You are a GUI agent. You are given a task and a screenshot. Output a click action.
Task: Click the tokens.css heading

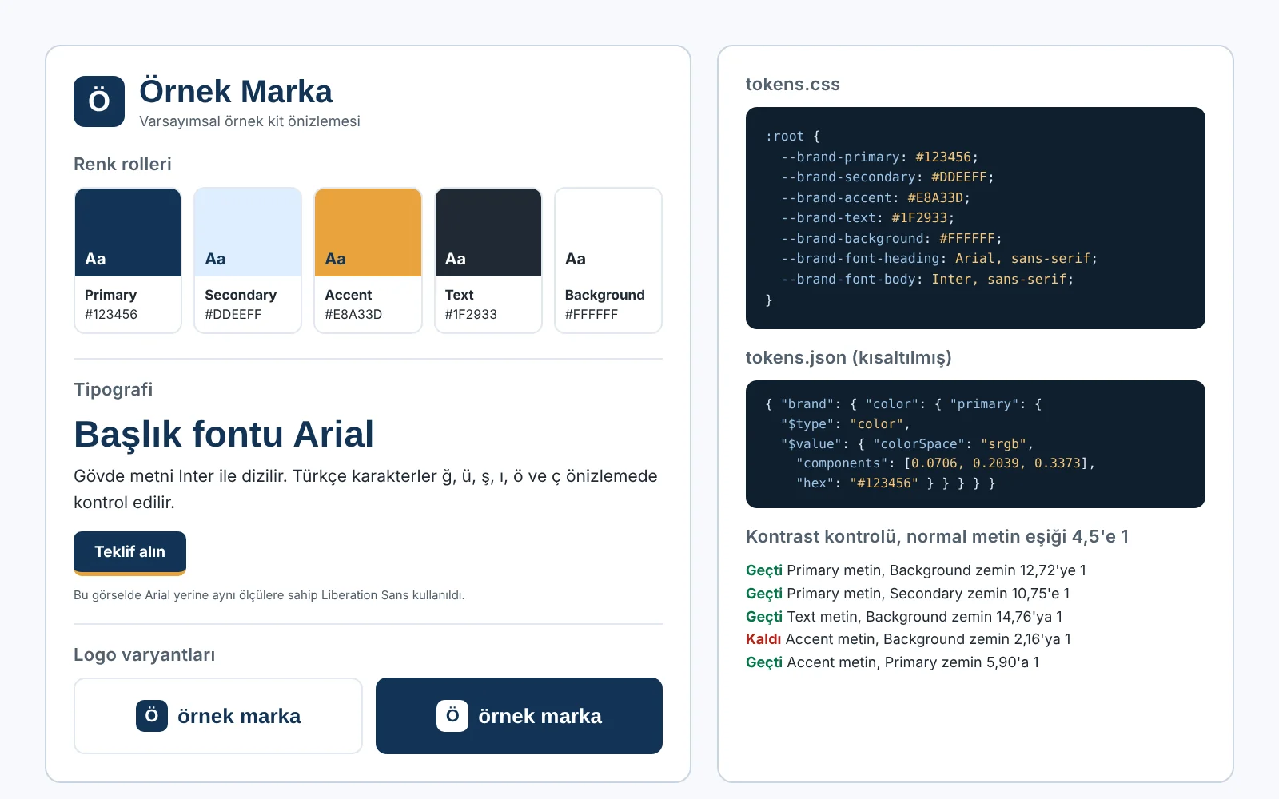pos(792,85)
